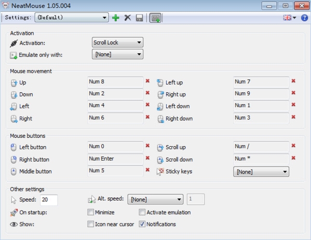311x240 pixels.
Task: Clear the Scroll up key binding
Action: [293, 146]
